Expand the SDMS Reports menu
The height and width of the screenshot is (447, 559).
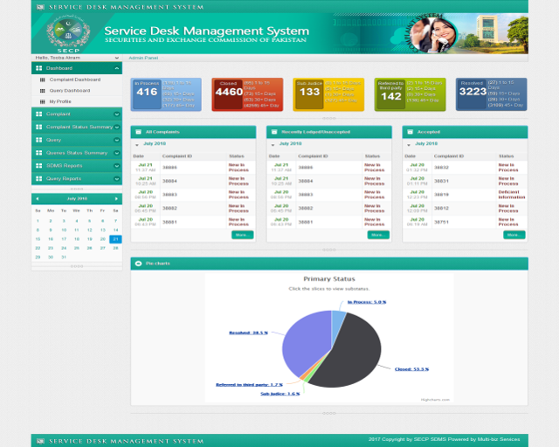click(116, 166)
